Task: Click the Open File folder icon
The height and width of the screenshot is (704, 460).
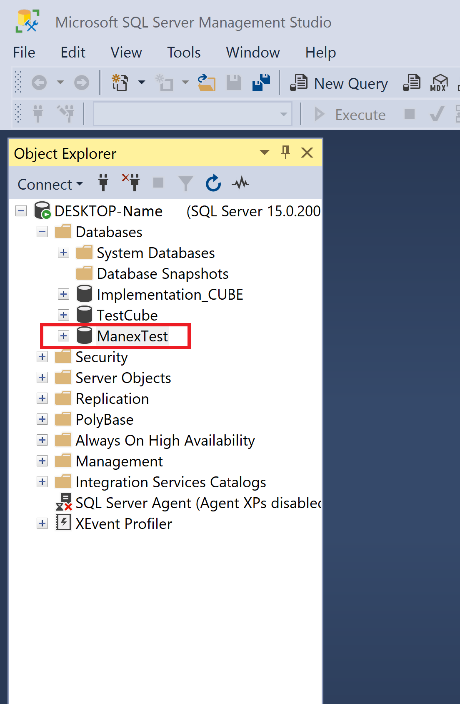Action: [207, 83]
